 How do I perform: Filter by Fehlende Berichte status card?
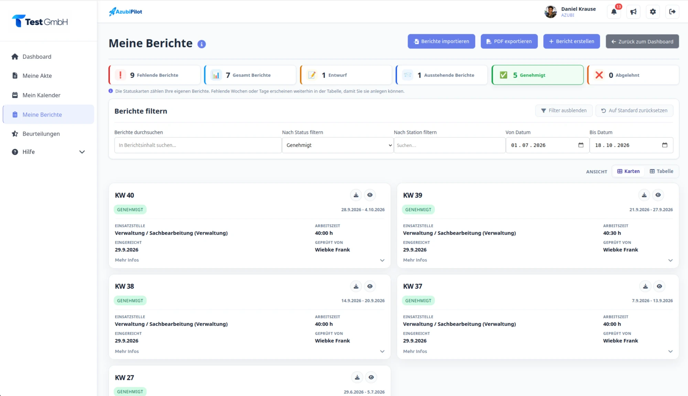click(x=154, y=75)
